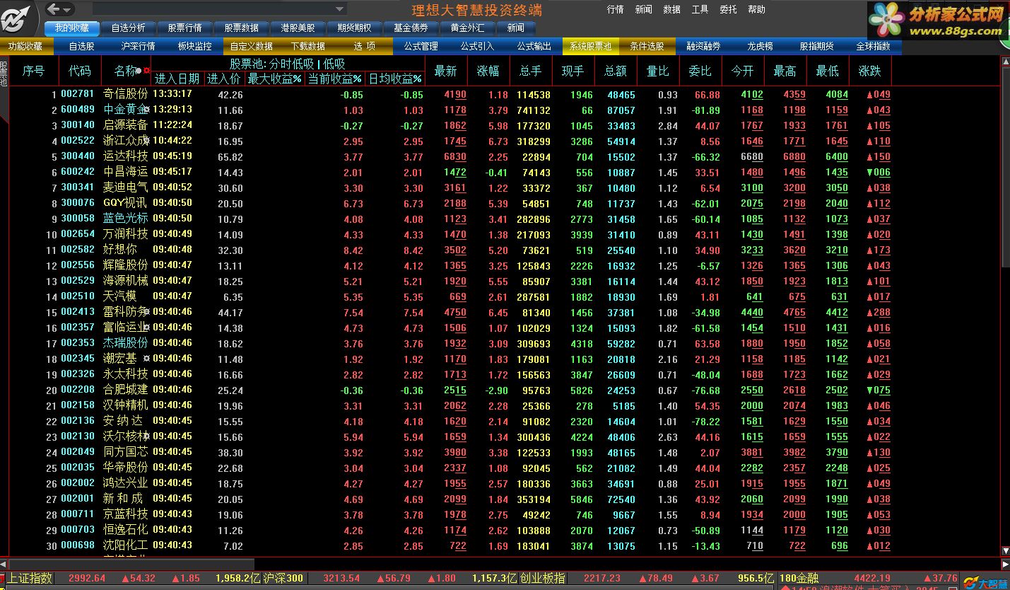Click the 板块监控 toolbar button
The image size is (1010, 590).
(x=195, y=46)
